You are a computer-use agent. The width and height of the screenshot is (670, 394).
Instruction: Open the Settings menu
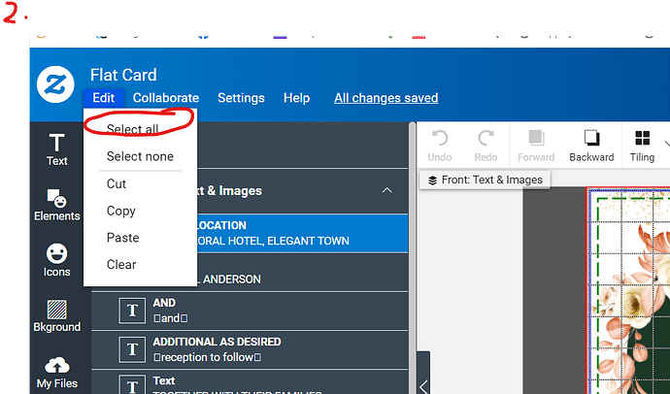tap(241, 98)
